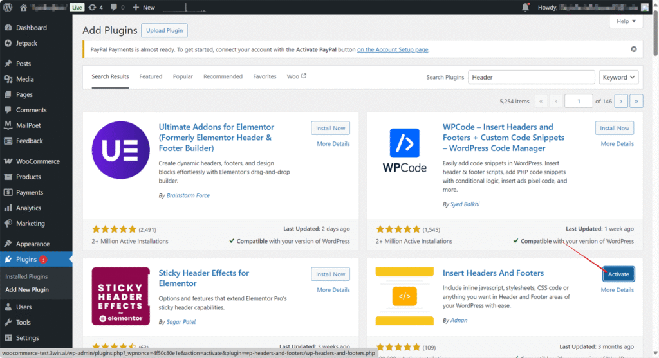Open Ultimate Addons for Elementor title link
This screenshot has height=358, width=659.
[216, 138]
